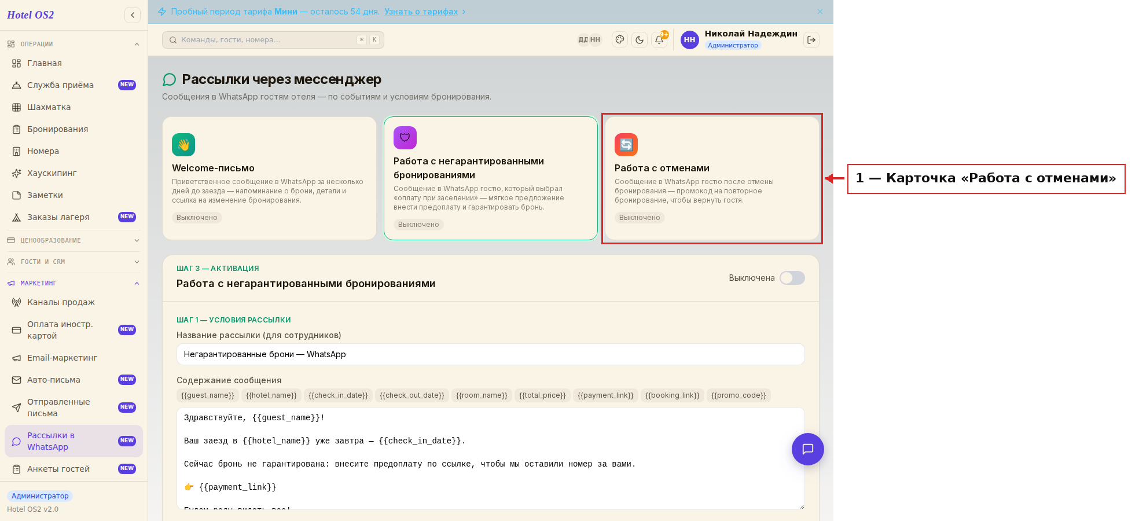The image size is (1139, 521).
Task: Open Номера in the sidebar
Action: (74, 151)
